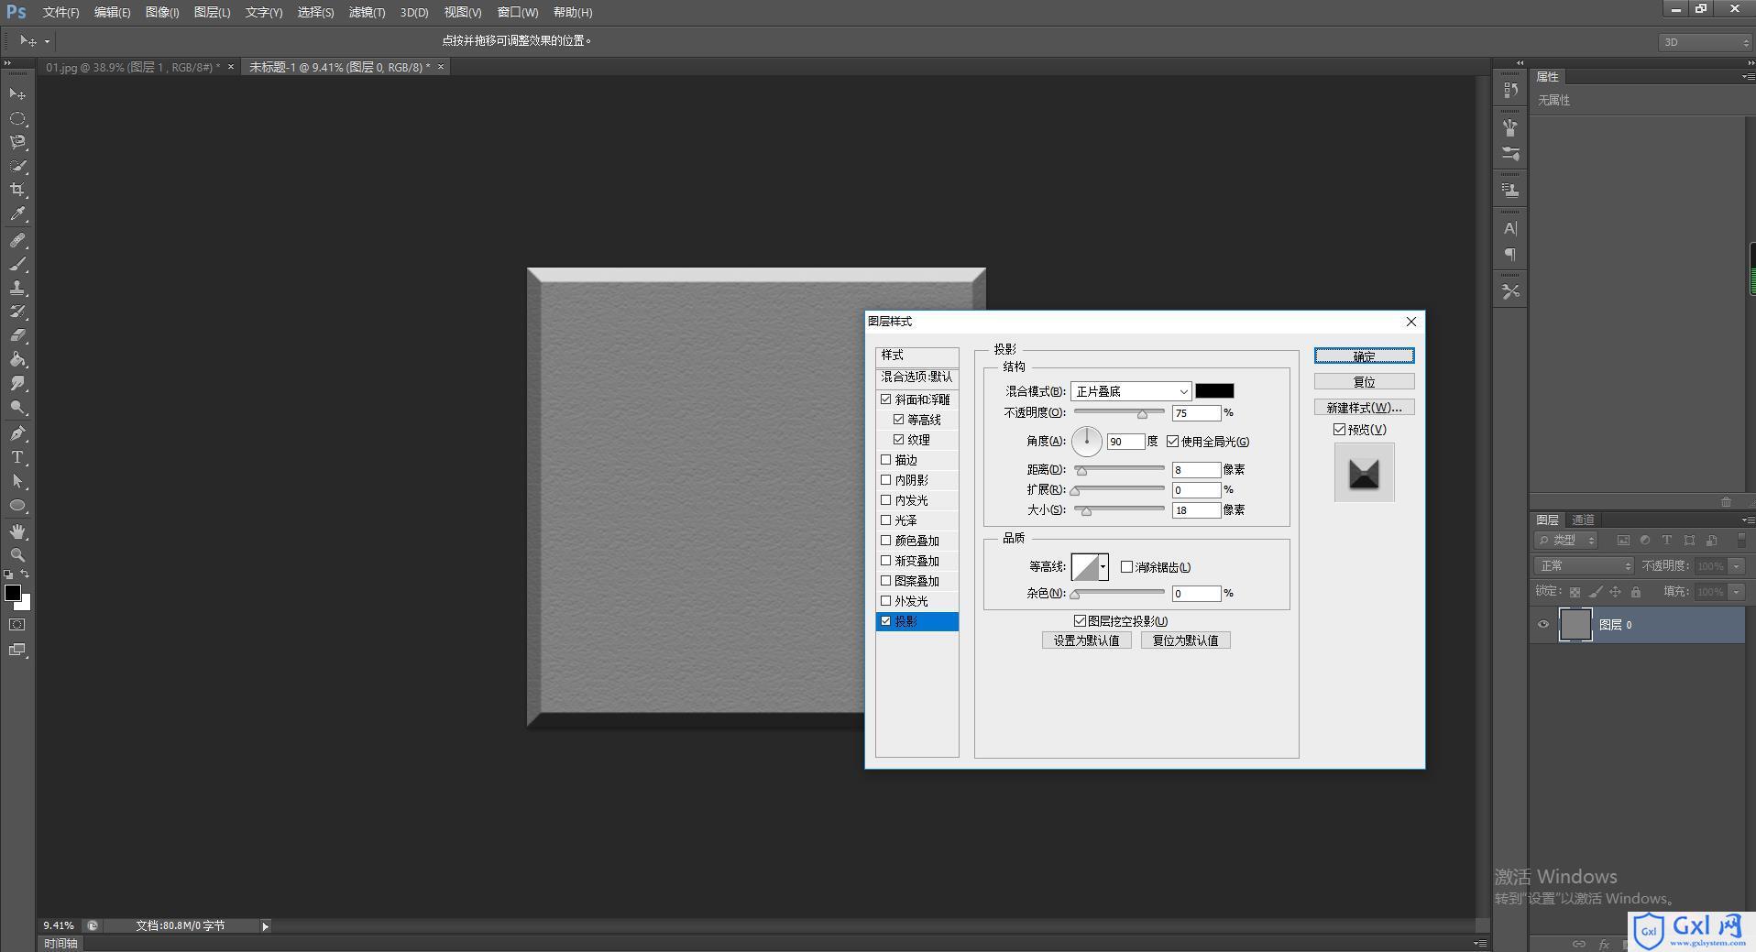The width and height of the screenshot is (1756, 952).
Task: Enable Anti-aliased (消除锯齿) checkbox
Action: click(1127, 567)
